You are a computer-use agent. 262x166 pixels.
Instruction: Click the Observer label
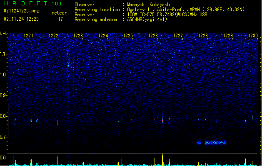[x=85, y=5]
